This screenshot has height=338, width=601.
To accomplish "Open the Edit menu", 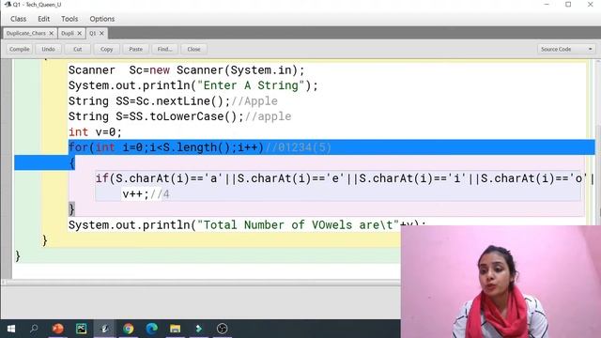I will click(44, 19).
